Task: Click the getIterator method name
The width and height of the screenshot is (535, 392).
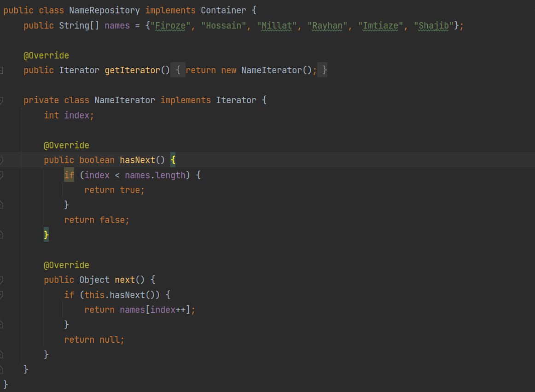Action: (133, 70)
